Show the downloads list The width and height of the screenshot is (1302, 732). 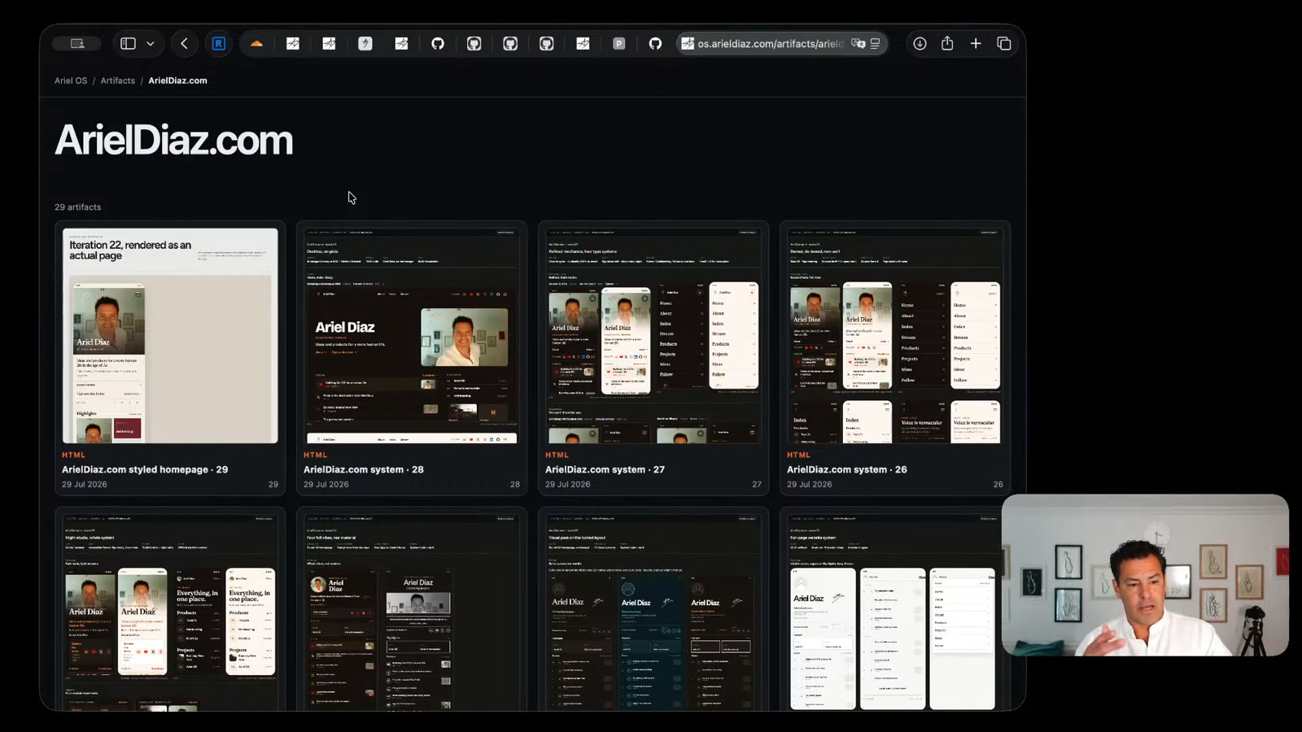pyautogui.click(x=920, y=44)
